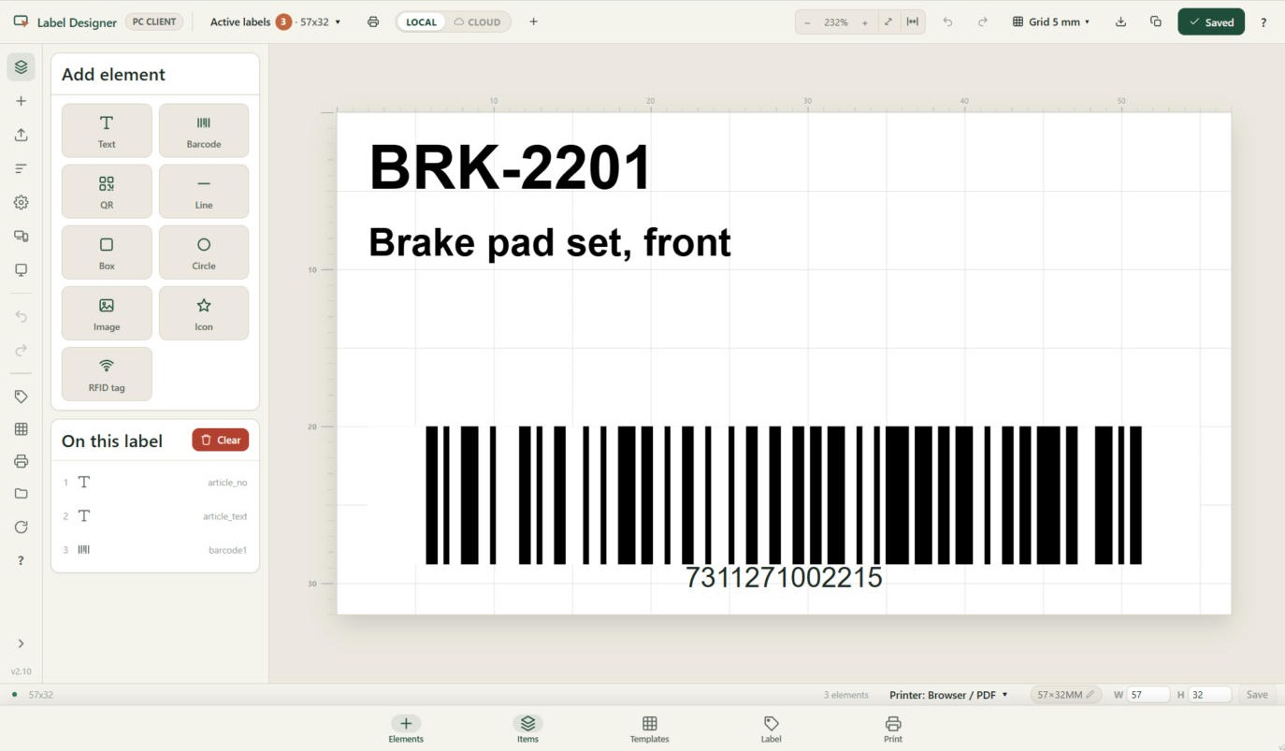Click the upload icon in left sidebar
This screenshot has height=751, width=1285.
point(21,135)
